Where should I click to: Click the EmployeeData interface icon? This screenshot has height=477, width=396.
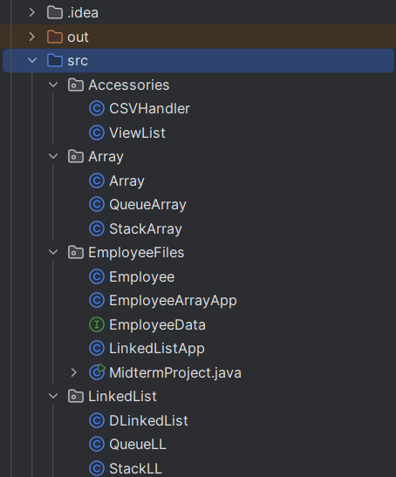tap(97, 324)
